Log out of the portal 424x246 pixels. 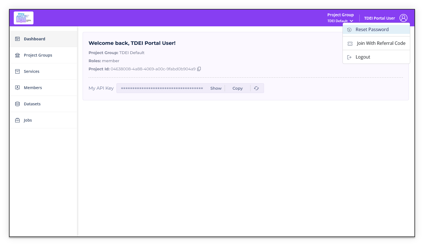363,57
